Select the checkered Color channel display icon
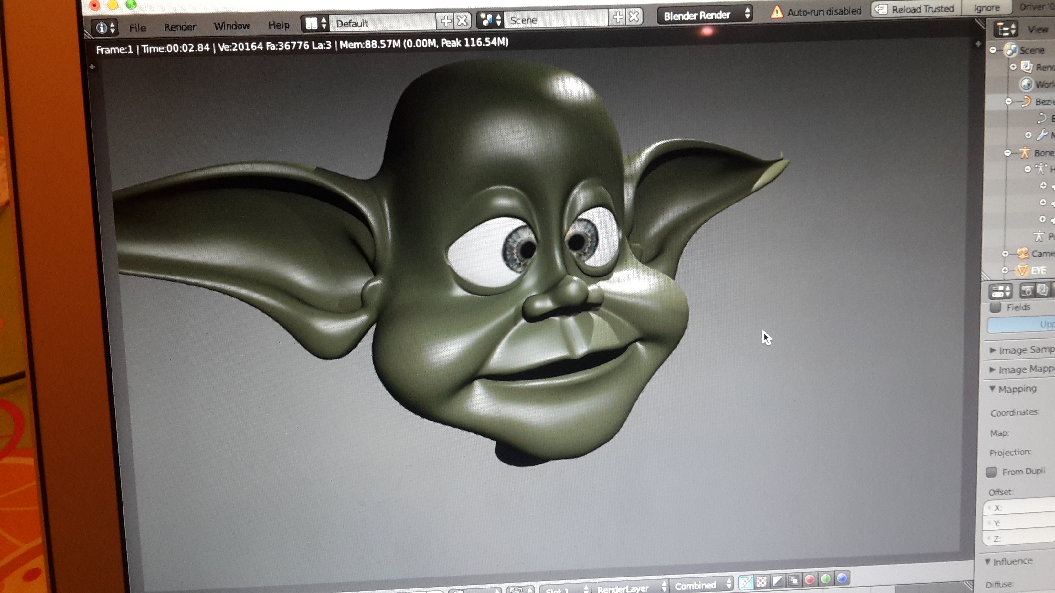The width and height of the screenshot is (1055, 593). click(x=762, y=581)
